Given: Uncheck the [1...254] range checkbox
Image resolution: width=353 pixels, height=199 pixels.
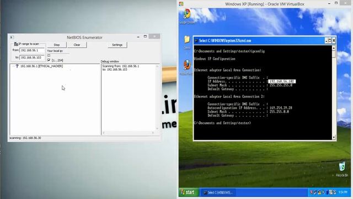Looking at the screenshot, I should point(49,60).
